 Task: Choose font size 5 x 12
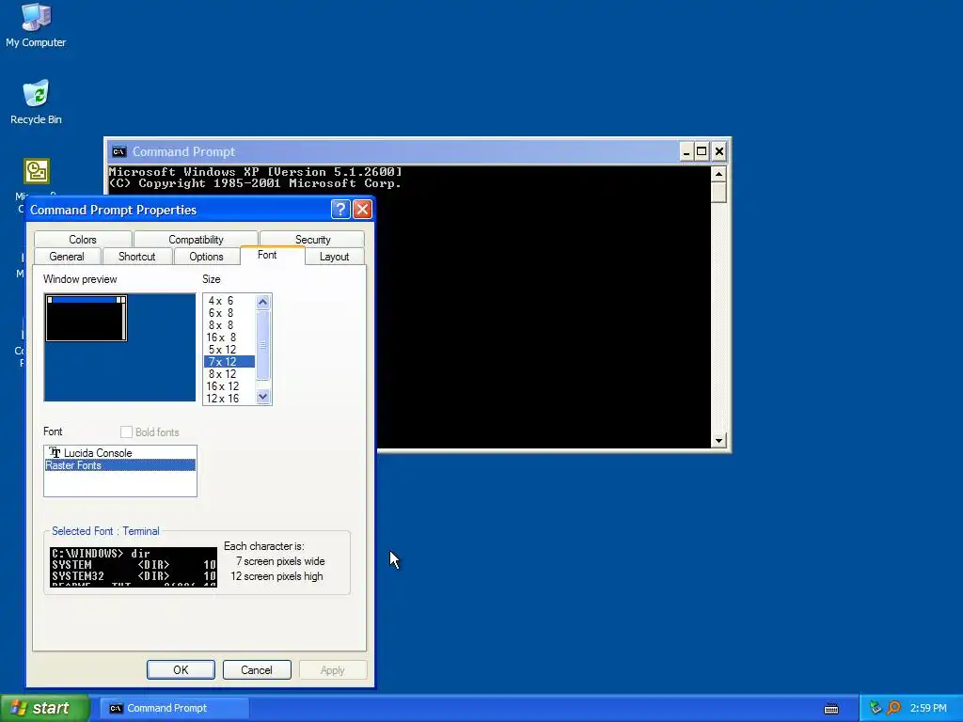point(229,350)
